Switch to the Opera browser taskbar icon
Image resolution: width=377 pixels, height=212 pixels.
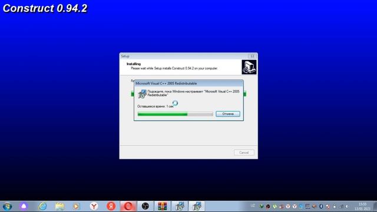[128, 206]
